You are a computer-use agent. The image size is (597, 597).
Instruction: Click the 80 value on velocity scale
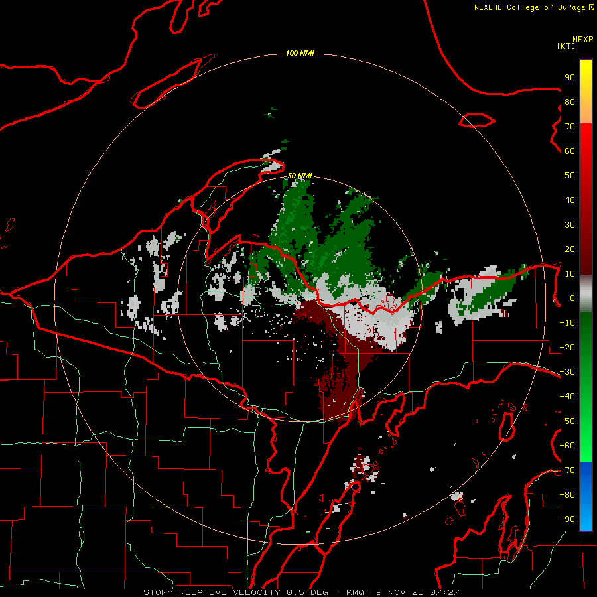[570, 102]
